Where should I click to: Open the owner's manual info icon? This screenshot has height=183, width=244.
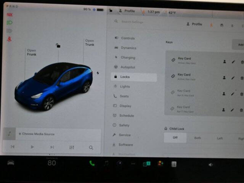tap(174, 164)
